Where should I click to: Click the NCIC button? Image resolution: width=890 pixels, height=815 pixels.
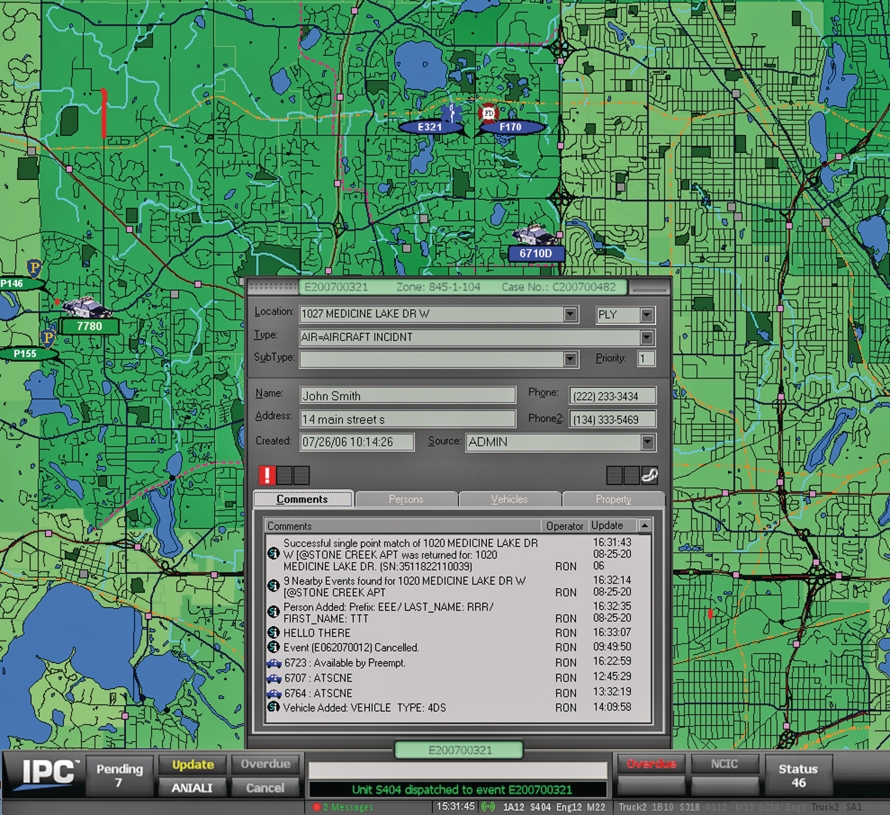(725, 763)
